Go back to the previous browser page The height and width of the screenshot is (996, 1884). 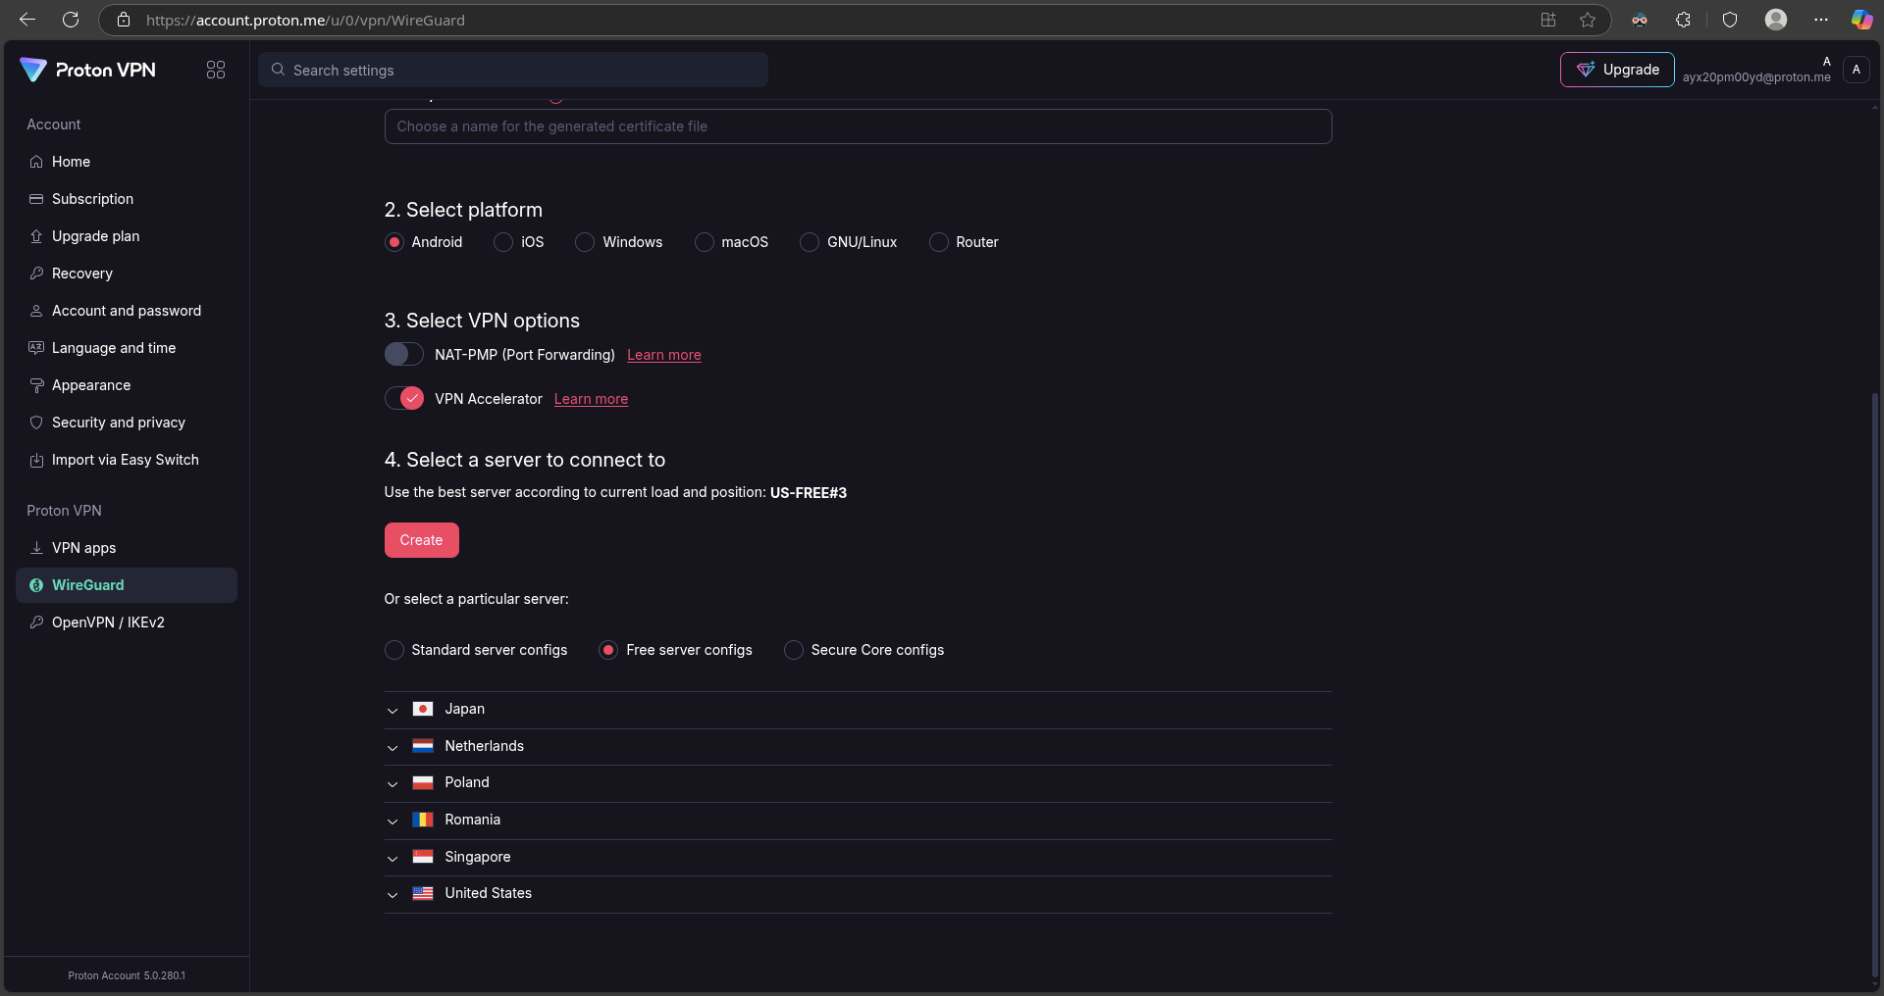click(27, 20)
